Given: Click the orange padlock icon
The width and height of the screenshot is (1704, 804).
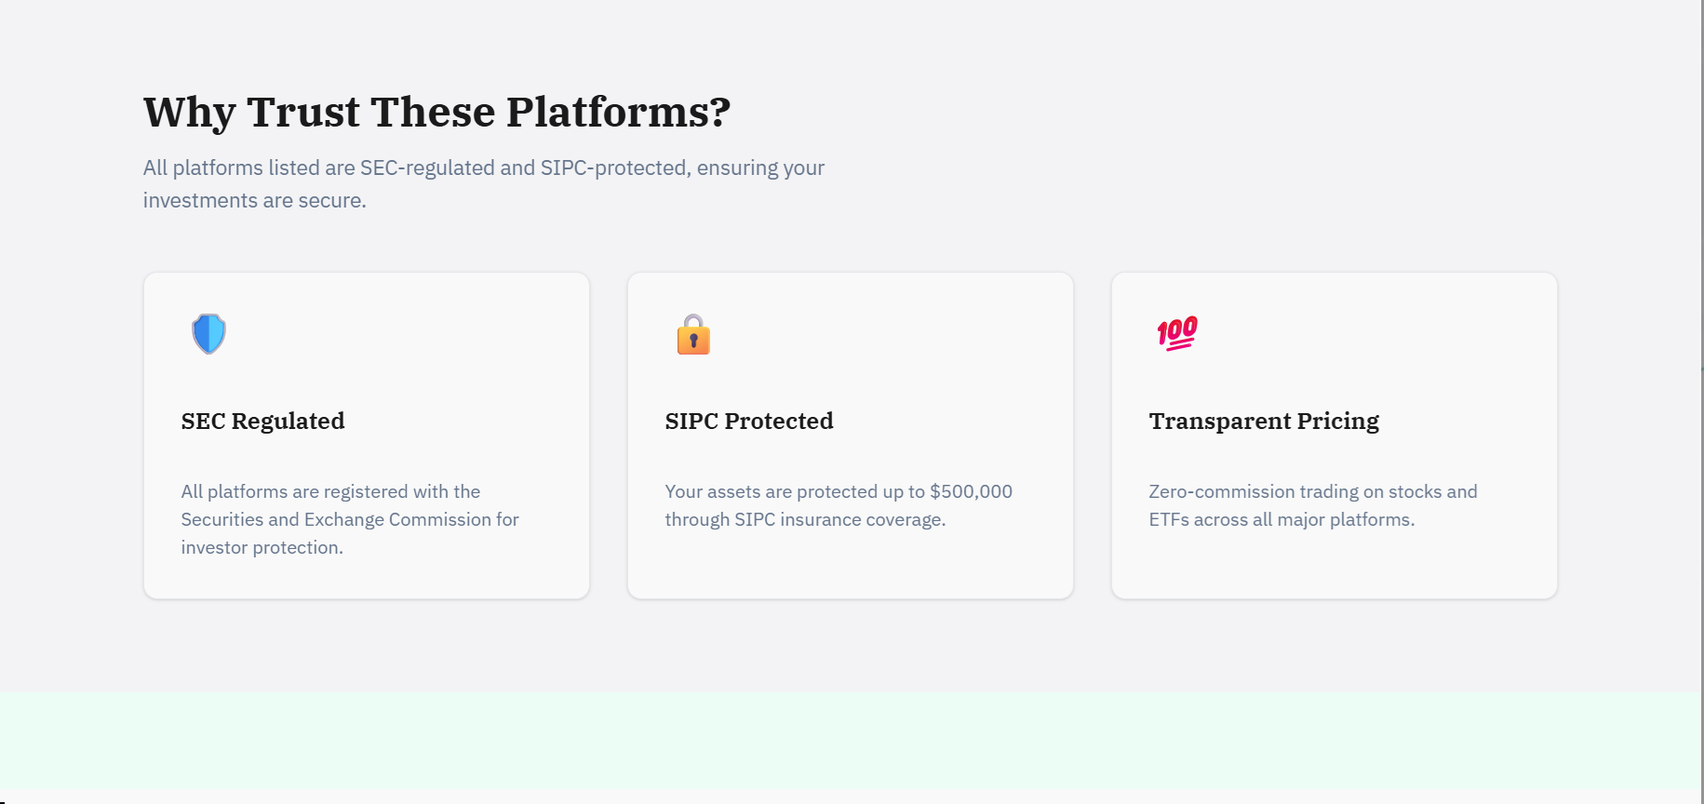Looking at the screenshot, I should (693, 335).
